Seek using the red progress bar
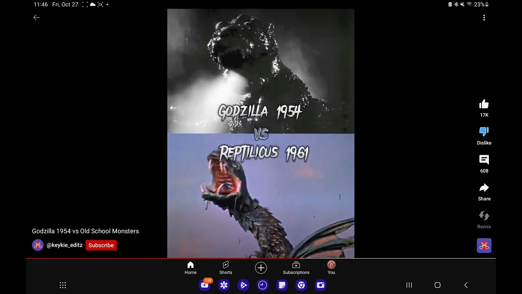 point(261,258)
